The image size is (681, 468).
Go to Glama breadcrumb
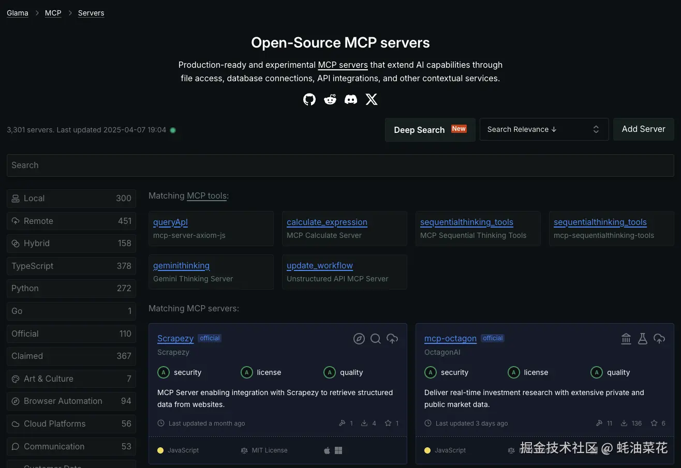[x=18, y=13]
